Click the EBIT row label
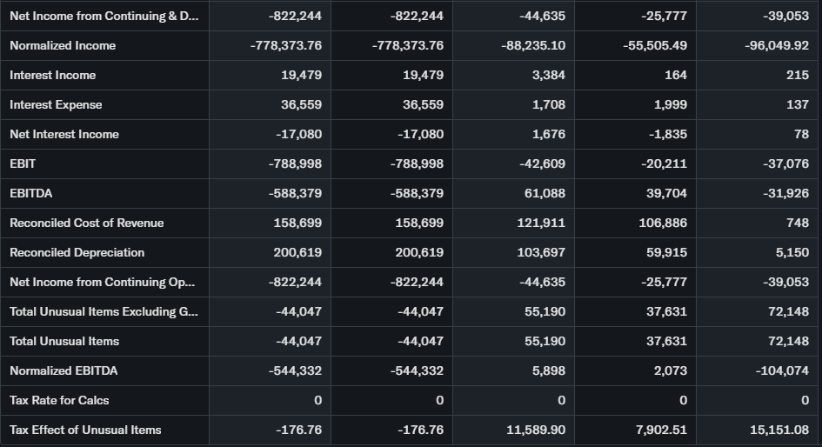This screenshot has width=822, height=447. 23,163
